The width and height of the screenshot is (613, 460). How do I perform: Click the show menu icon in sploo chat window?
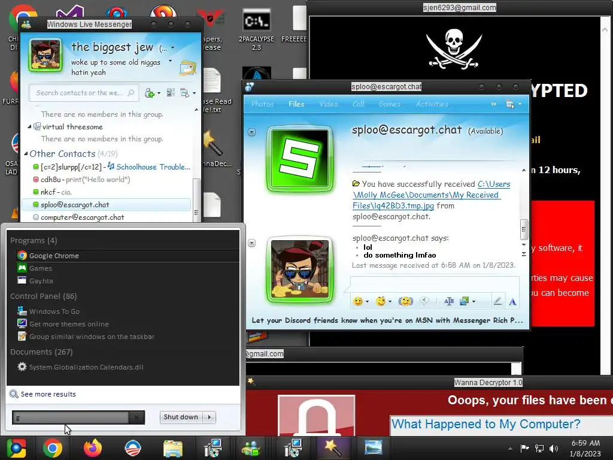510,104
